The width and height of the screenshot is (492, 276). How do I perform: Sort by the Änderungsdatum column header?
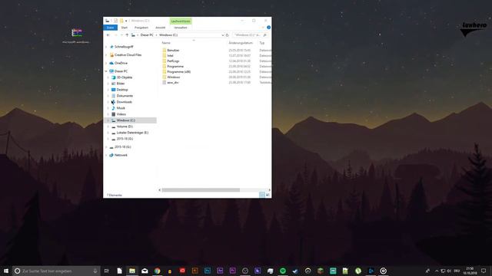[241, 43]
